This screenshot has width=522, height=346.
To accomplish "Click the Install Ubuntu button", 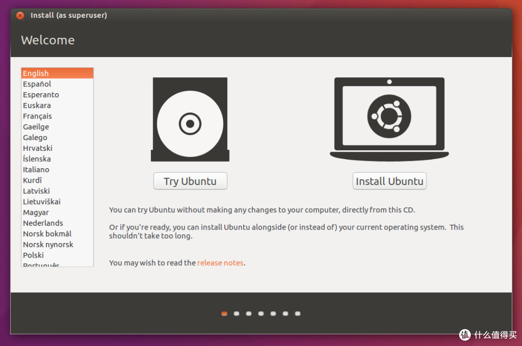I will point(390,181).
